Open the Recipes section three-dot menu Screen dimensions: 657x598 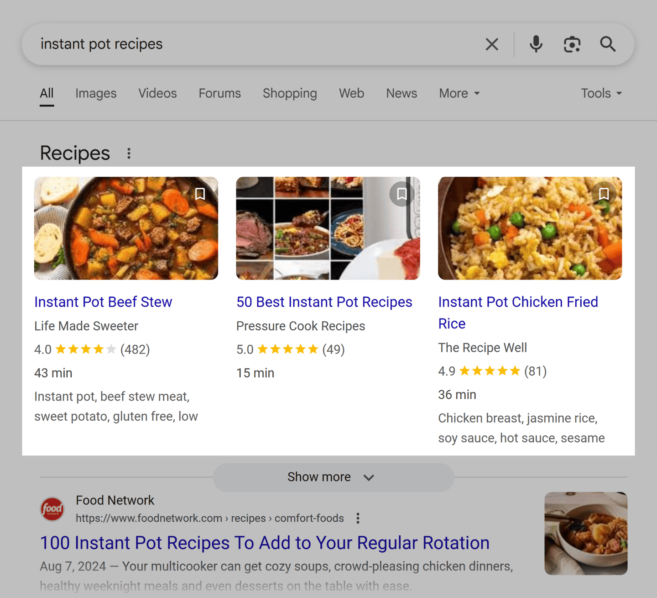[x=129, y=153]
